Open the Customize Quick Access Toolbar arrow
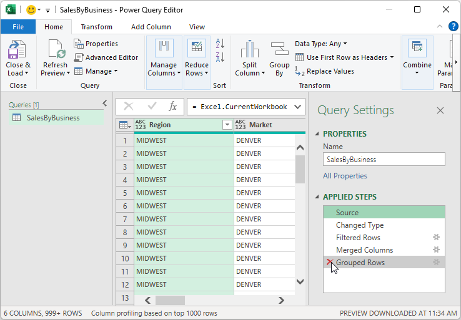The image size is (461, 320). 47,10
